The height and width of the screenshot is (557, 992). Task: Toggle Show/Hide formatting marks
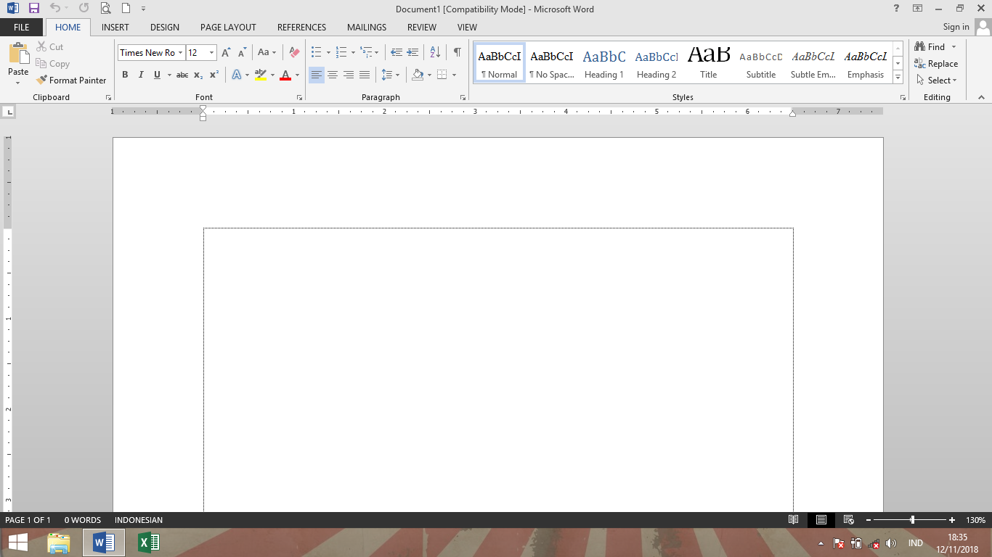(456, 52)
